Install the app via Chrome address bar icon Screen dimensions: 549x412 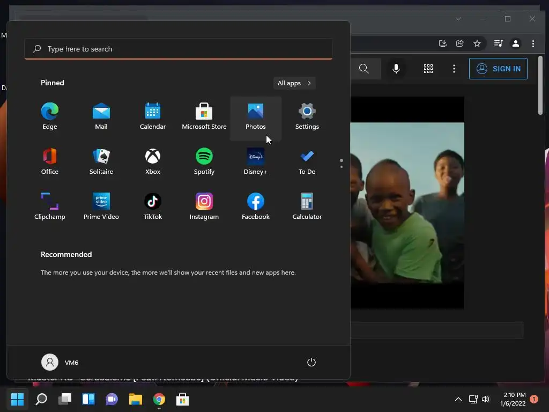pos(442,43)
